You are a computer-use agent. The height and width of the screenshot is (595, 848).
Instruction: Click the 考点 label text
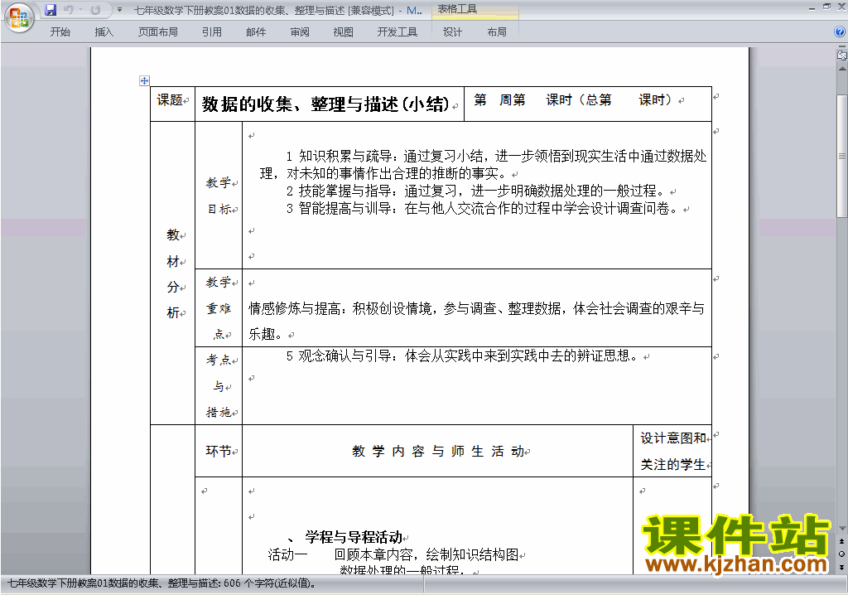(218, 360)
